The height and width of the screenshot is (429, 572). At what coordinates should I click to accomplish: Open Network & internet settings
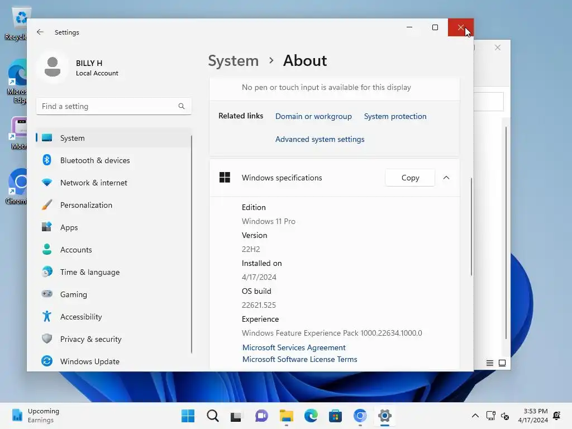113,183
